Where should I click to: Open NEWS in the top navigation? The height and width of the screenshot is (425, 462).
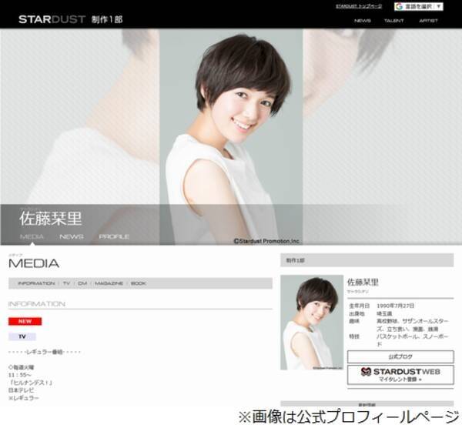click(x=362, y=21)
